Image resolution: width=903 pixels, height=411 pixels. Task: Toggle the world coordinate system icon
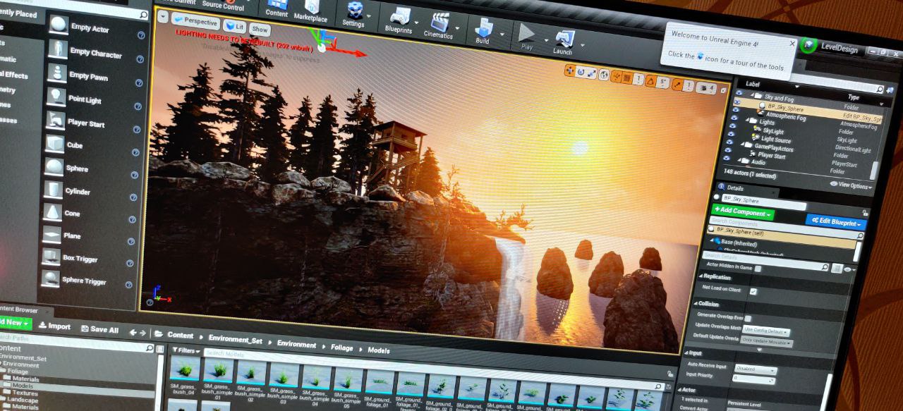[605, 75]
